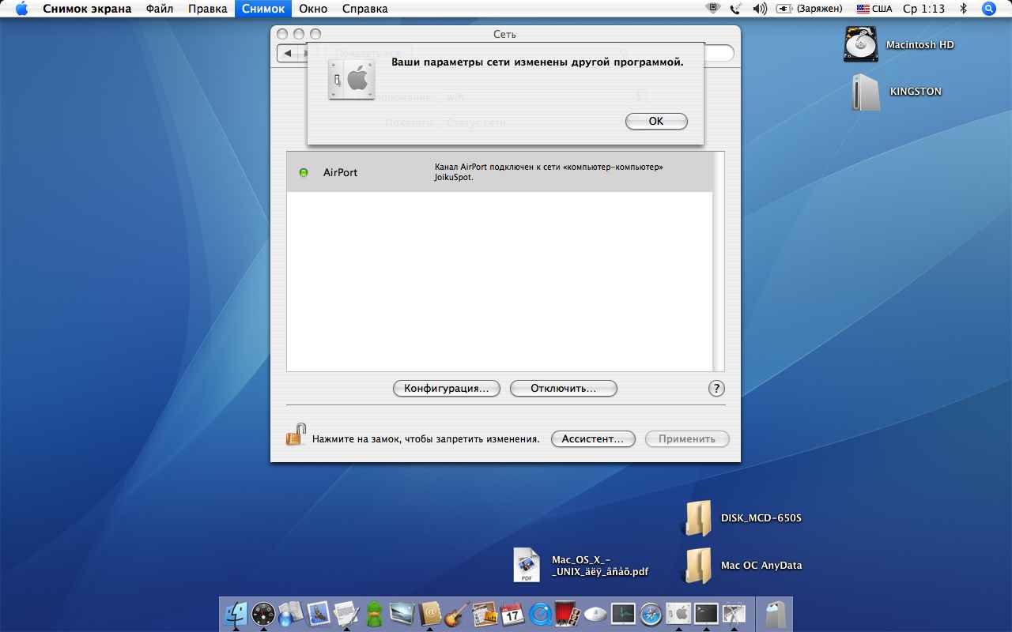Open the Правка menu
Image resolution: width=1012 pixels, height=632 pixels.
click(x=208, y=9)
